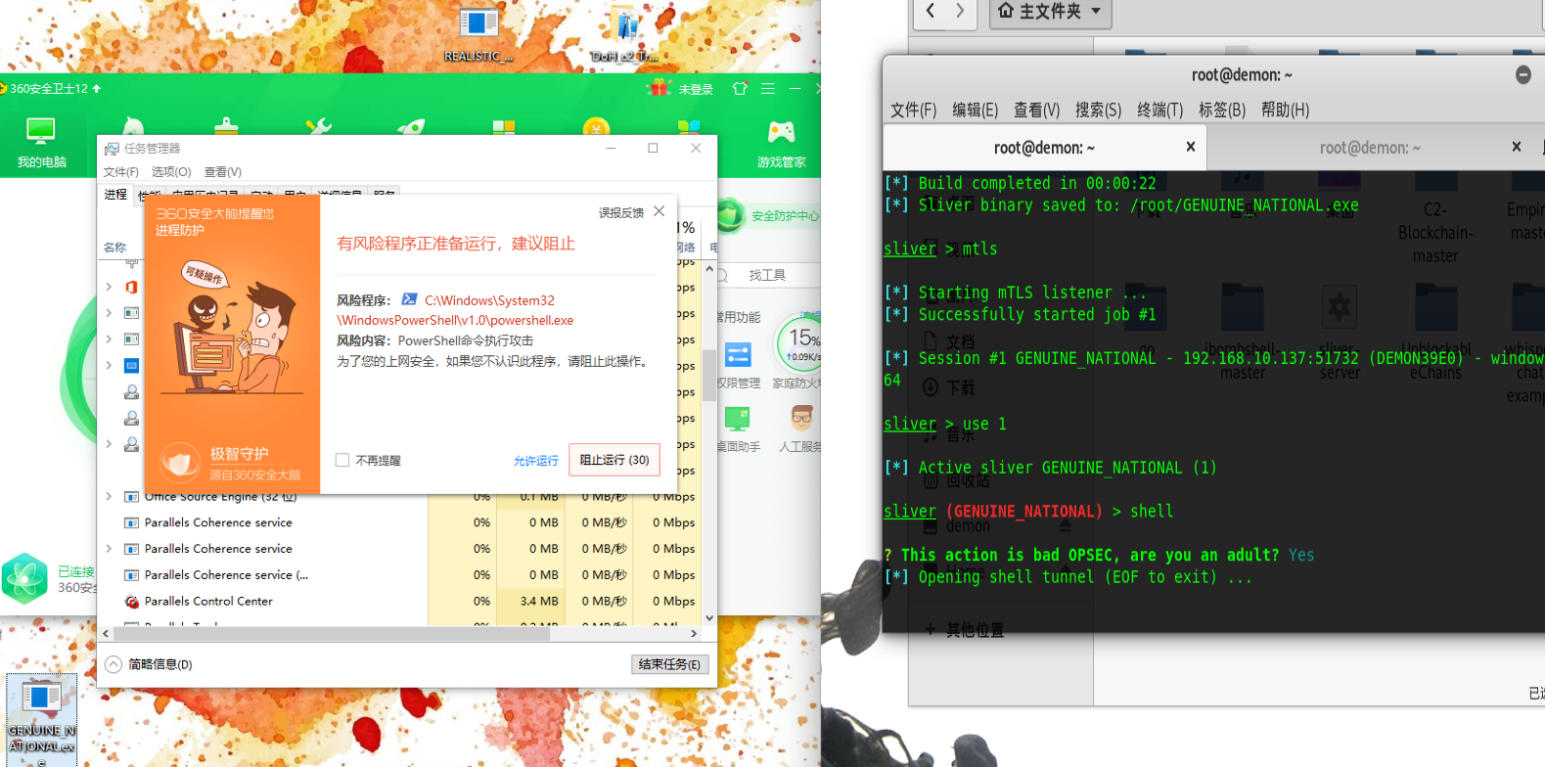The height and width of the screenshot is (767, 1545).
Task: Dismiss the 360 risk warning popup
Action: (659, 211)
